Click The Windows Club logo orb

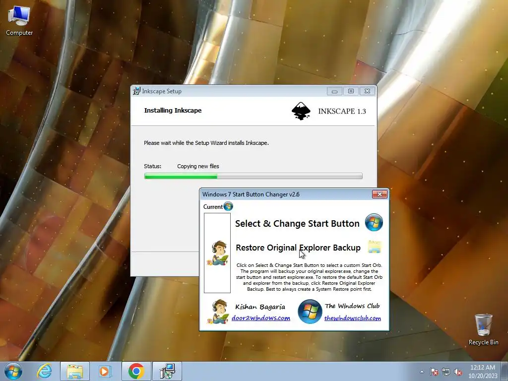coord(310,312)
